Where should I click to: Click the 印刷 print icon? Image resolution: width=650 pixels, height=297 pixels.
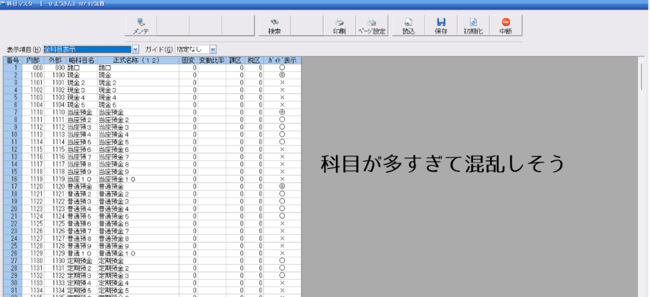pos(339,25)
